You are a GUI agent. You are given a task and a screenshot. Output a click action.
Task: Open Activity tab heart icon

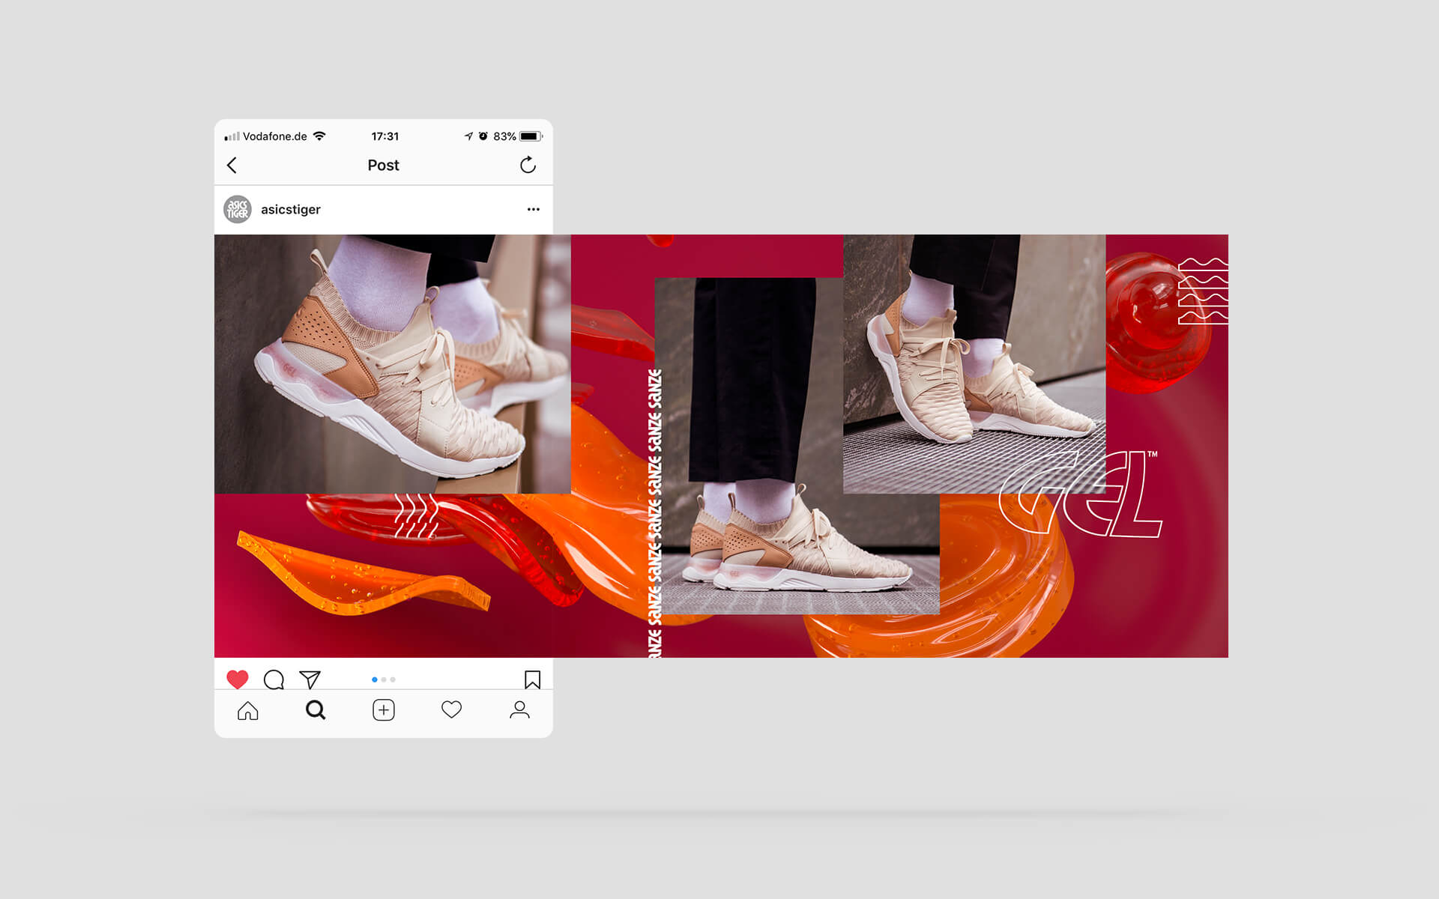451,709
